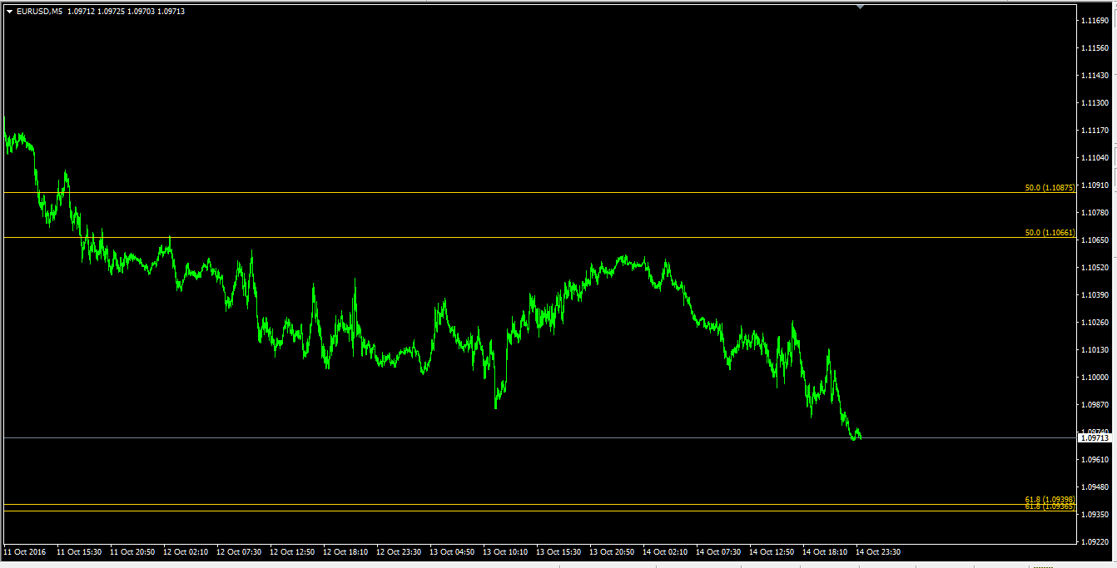Click the 1.10130 price scale label
This screenshot has width=1117, height=568.
pyautogui.click(x=1094, y=349)
